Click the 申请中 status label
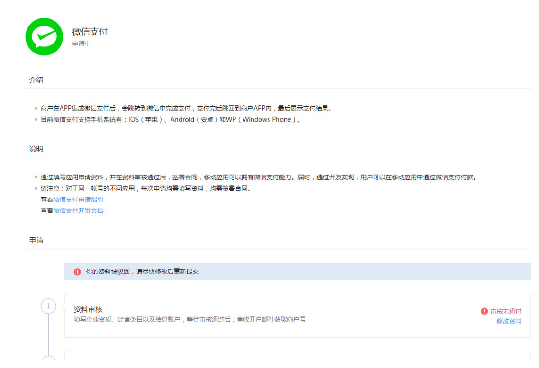The height and width of the screenshot is (368, 539). coord(81,44)
